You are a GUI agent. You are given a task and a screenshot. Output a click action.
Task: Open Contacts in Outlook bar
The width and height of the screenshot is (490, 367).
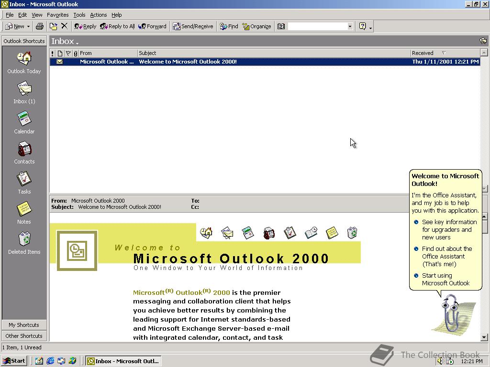[x=24, y=152]
